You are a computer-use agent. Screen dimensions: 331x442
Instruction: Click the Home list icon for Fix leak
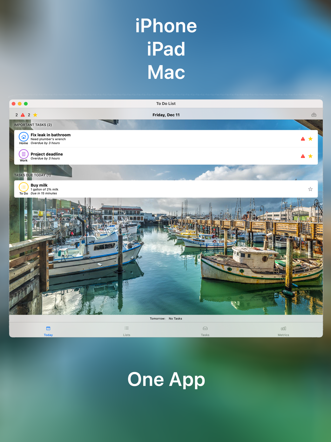(x=24, y=137)
